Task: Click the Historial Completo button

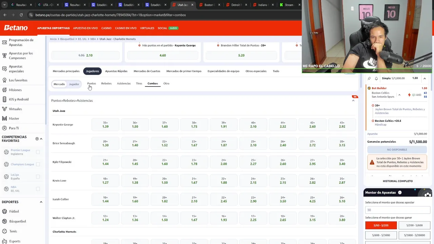Action: (x=398, y=181)
